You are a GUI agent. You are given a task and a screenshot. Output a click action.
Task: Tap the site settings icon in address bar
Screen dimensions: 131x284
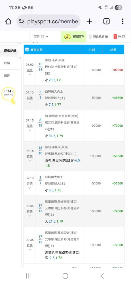pyautogui.click(x=22, y=22)
